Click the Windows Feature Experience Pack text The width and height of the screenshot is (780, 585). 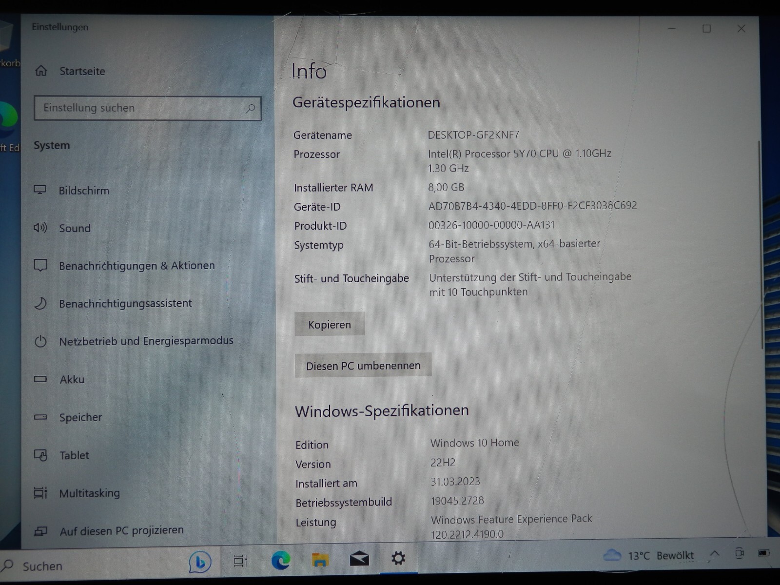coord(511,519)
